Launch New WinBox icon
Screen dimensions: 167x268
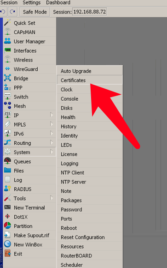(7, 244)
